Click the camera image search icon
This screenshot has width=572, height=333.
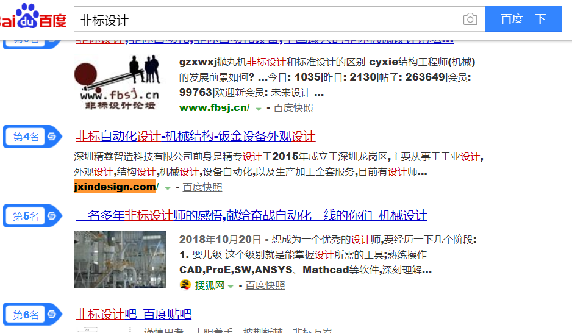(x=470, y=19)
